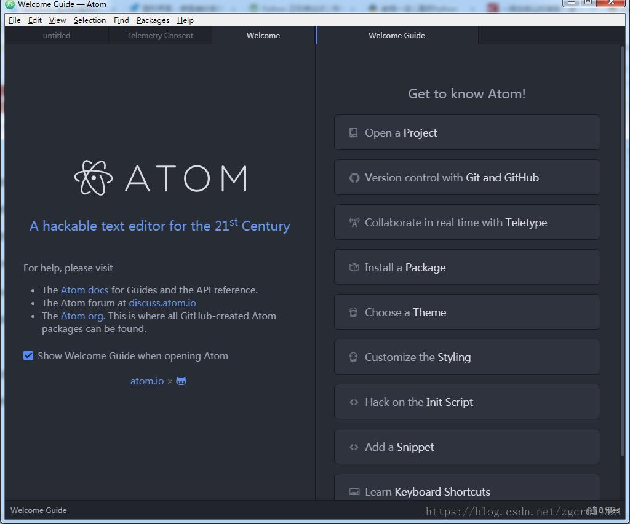Click the repo icon beside Open a Project

coord(353,132)
